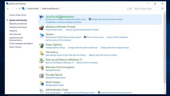The height and width of the screenshot is (96, 170).
Task: Select Clock, Language and Region category
Action: point(21,43)
